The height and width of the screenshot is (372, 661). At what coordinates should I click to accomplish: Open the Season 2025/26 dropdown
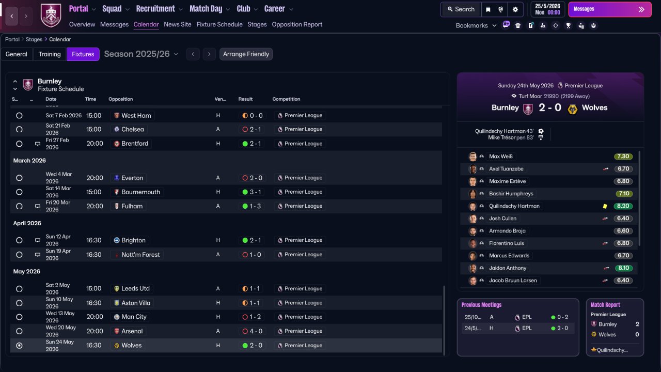[141, 54]
